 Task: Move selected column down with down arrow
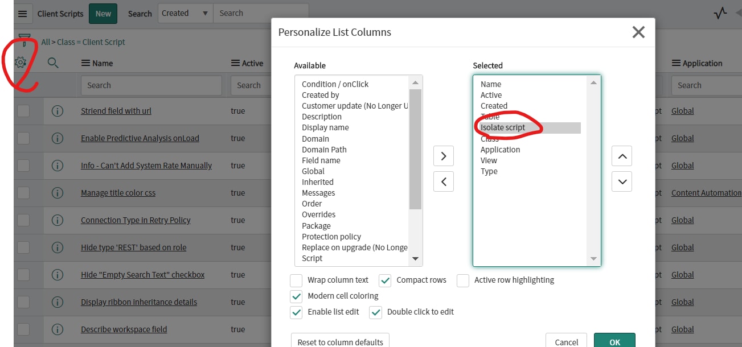[622, 181]
